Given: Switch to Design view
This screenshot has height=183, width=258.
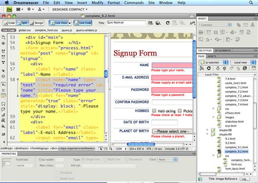Looking at the screenshot, I should point(37,23).
